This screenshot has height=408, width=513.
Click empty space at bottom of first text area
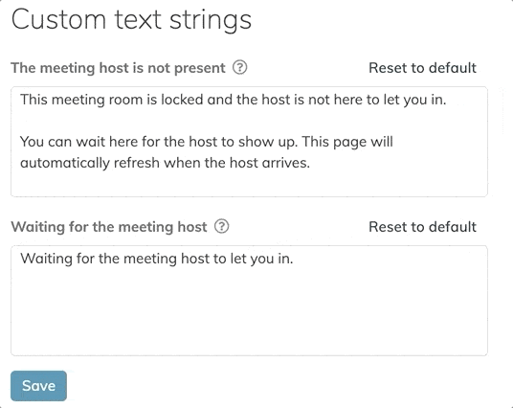tap(249, 184)
